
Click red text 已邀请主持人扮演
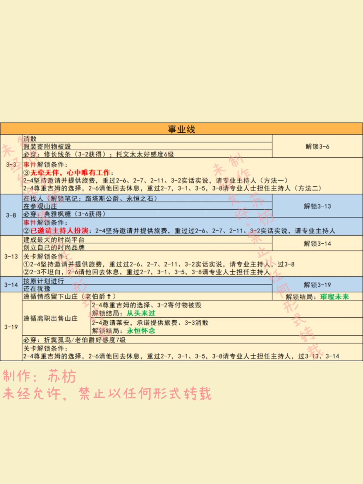coord(59,231)
